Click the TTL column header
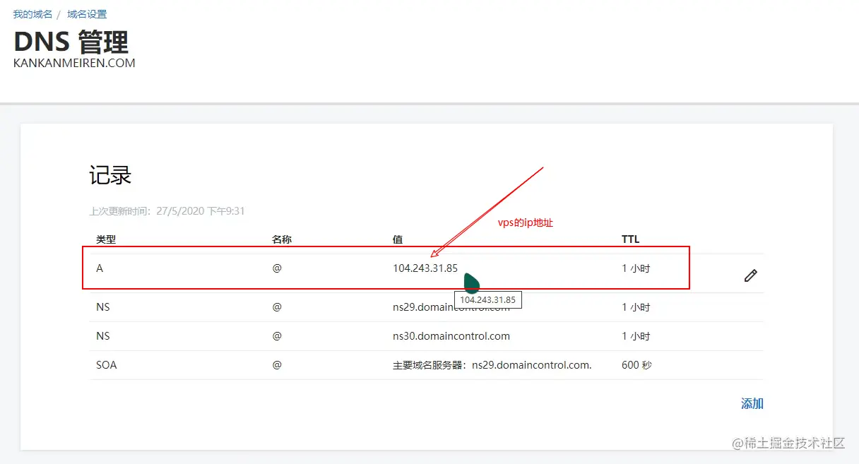This screenshot has width=859, height=464. [x=630, y=239]
